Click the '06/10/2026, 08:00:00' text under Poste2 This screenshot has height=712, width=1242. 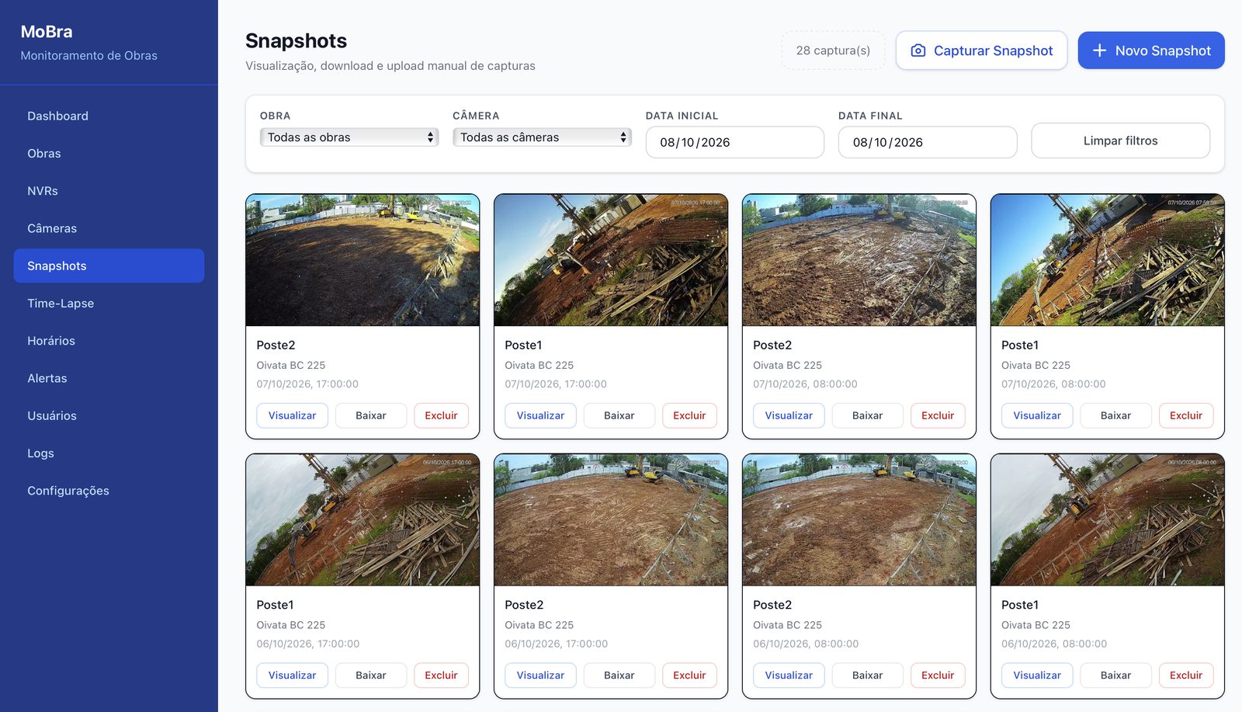806,644
